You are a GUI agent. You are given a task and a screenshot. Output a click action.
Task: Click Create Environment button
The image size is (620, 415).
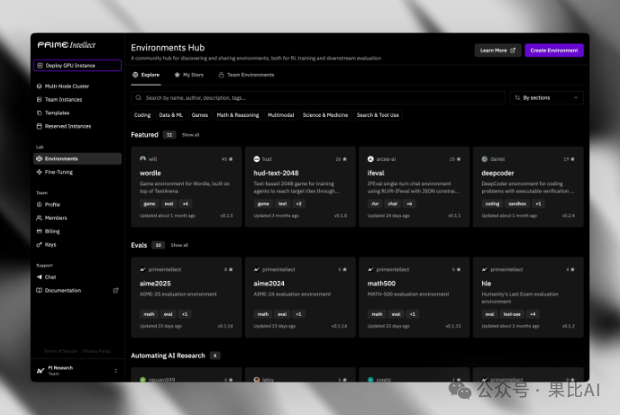tap(554, 50)
